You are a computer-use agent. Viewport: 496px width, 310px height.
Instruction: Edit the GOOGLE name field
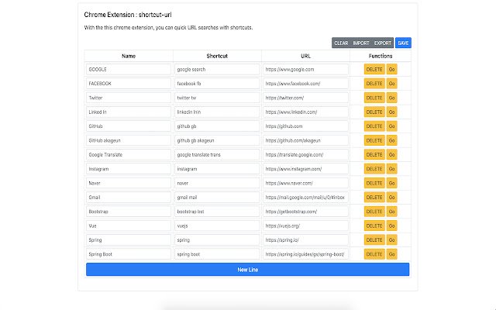tap(129, 69)
